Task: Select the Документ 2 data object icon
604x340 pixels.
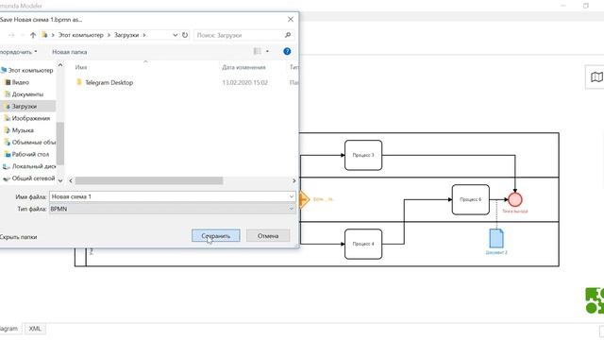Action: coord(496,238)
